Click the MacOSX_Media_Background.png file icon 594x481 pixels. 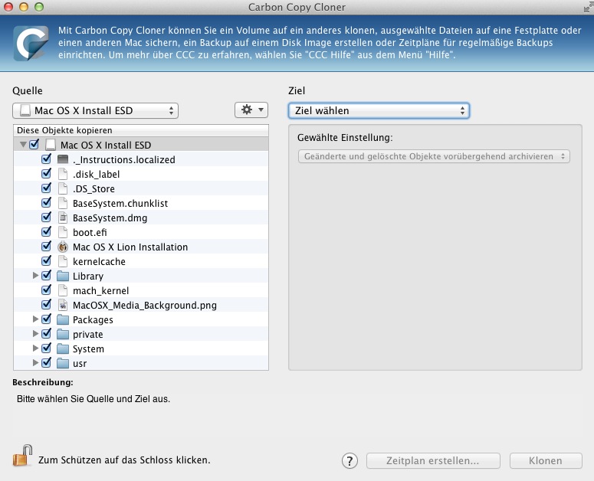(x=64, y=306)
